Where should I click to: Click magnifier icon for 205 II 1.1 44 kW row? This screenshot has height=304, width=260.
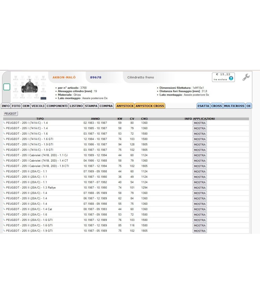pos(4,171)
